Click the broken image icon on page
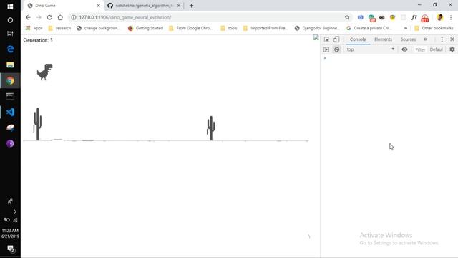 pos(316,37)
